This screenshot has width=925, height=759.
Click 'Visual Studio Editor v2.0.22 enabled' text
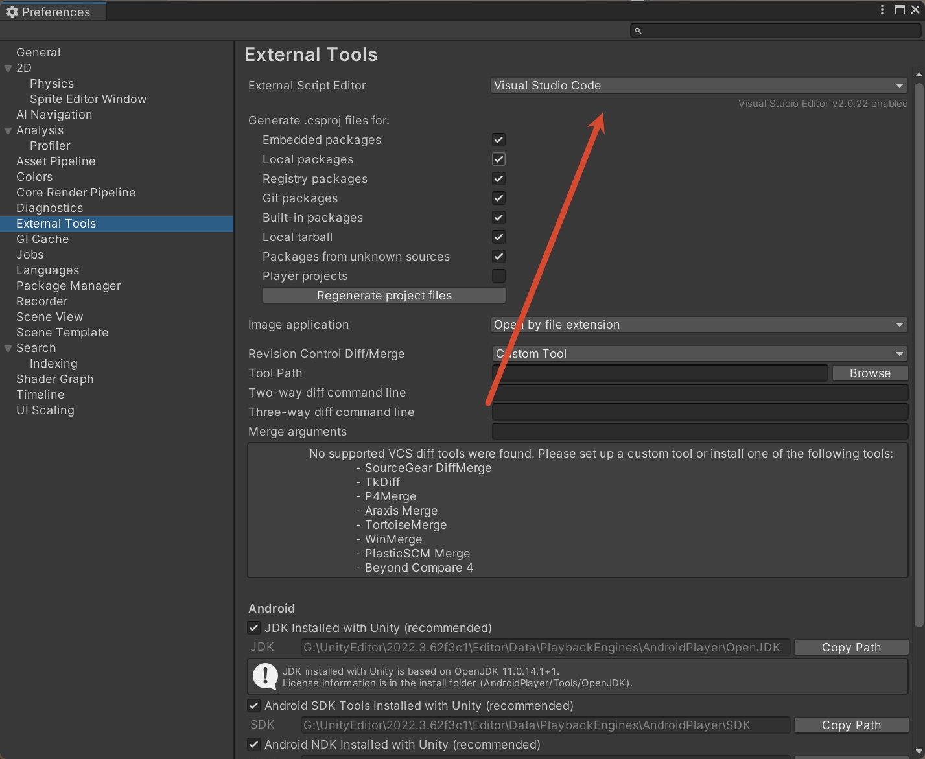point(823,104)
